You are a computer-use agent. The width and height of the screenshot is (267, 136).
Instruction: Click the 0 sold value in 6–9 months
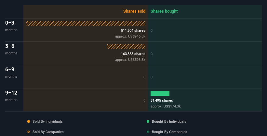tap(144, 77)
